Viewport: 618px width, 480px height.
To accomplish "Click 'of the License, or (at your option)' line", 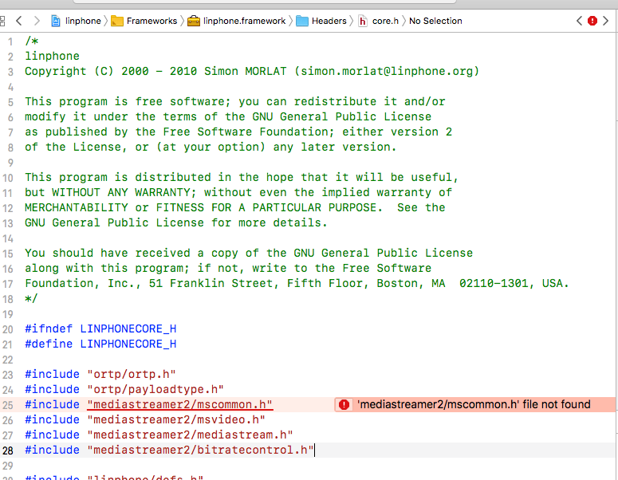I will click(x=211, y=147).
